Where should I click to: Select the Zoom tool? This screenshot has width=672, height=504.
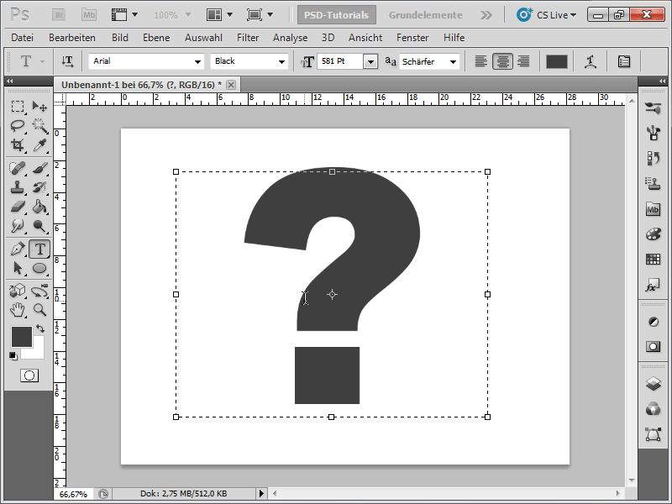coord(39,310)
